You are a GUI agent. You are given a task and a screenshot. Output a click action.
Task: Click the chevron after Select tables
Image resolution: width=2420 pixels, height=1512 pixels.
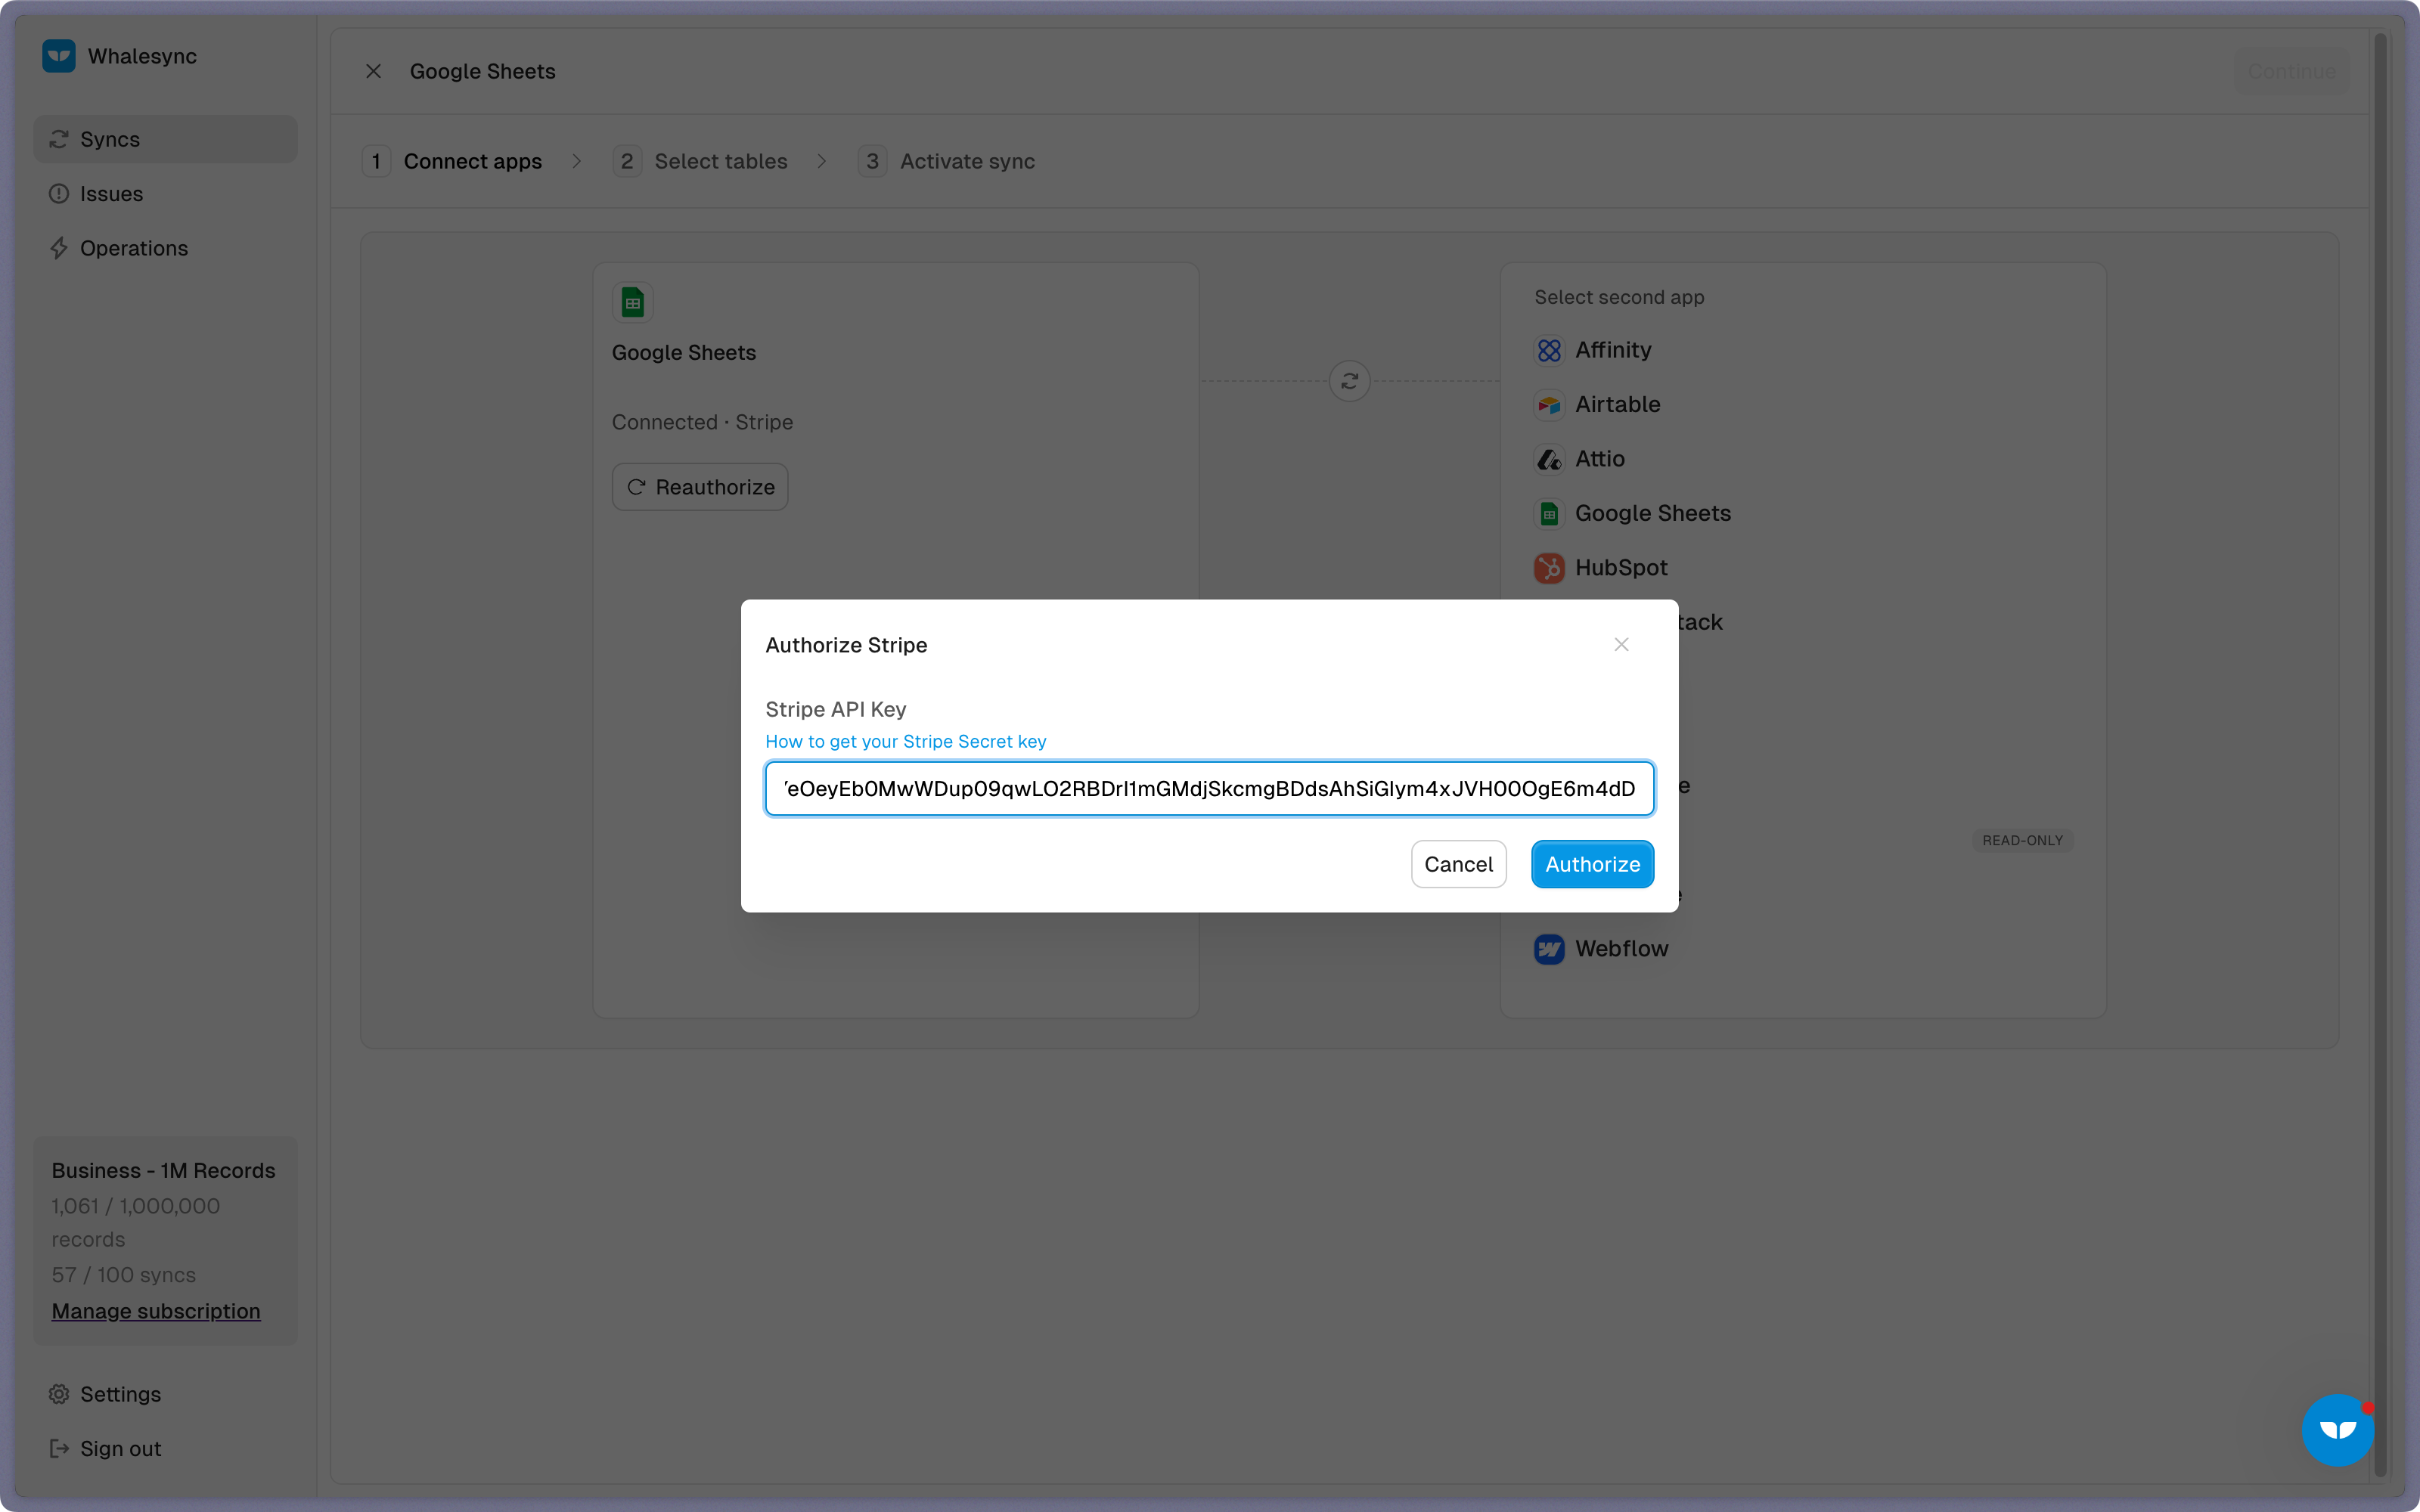[822, 161]
